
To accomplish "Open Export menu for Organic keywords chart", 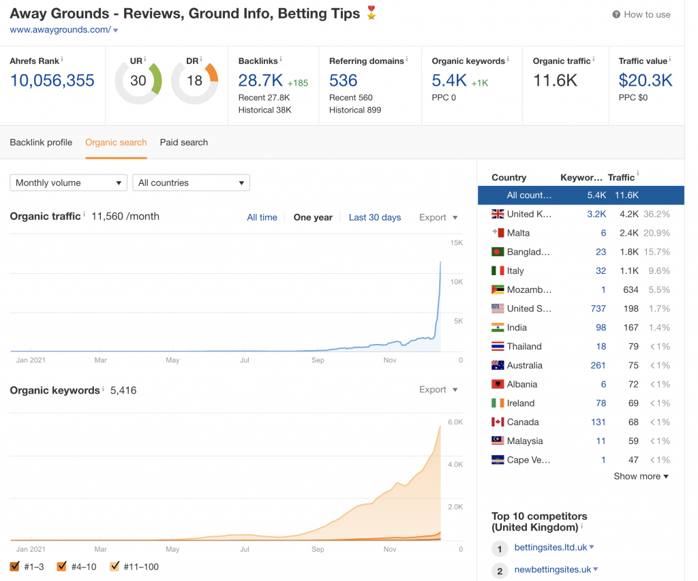I will coord(438,390).
